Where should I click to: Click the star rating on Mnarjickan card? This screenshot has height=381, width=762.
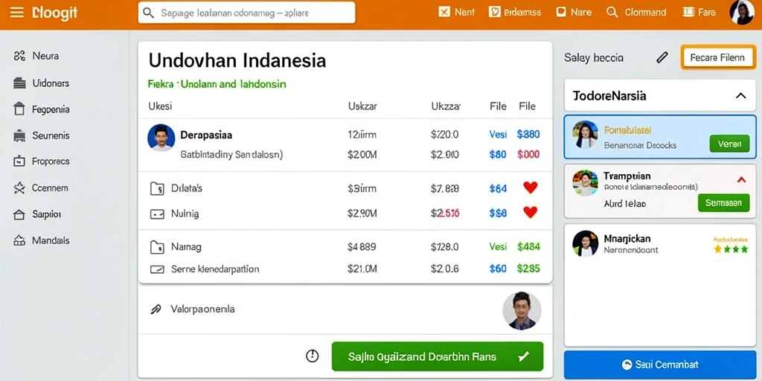tap(731, 249)
